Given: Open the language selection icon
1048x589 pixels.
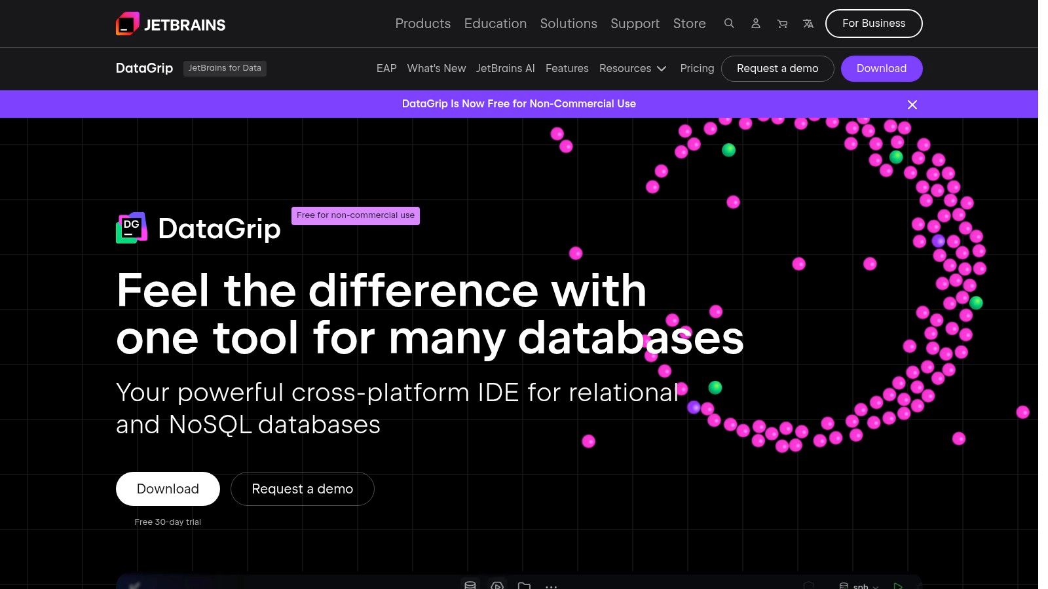Looking at the screenshot, I should click(808, 24).
